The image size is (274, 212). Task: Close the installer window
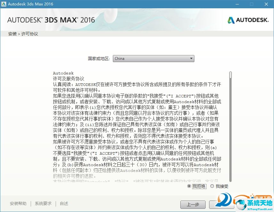click(x=266, y=4)
